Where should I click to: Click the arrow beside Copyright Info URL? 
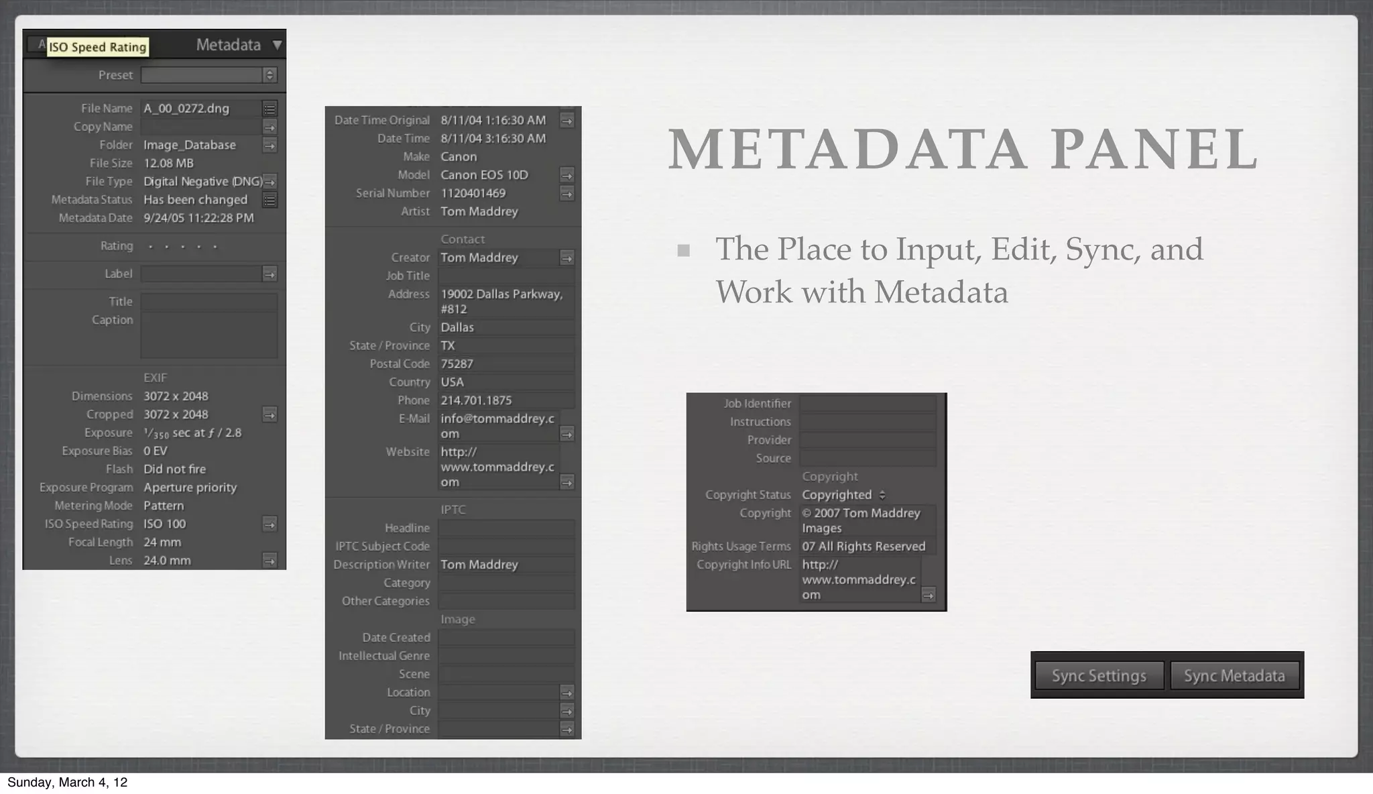[x=928, y=595]
